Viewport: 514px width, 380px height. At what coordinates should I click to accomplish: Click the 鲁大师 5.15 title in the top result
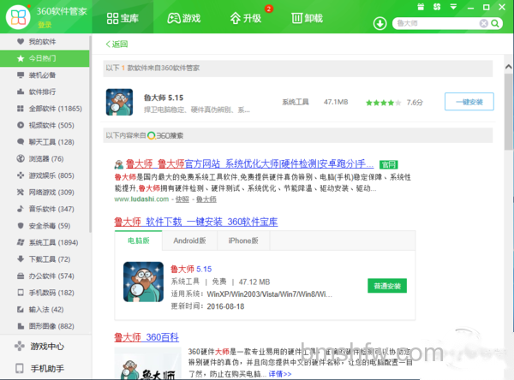pyautogui.click(x=164, y=98)
